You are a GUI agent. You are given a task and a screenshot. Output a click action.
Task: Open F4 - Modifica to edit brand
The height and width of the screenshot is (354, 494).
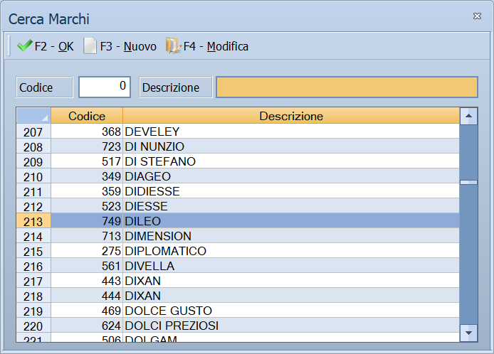coord(207,46)
